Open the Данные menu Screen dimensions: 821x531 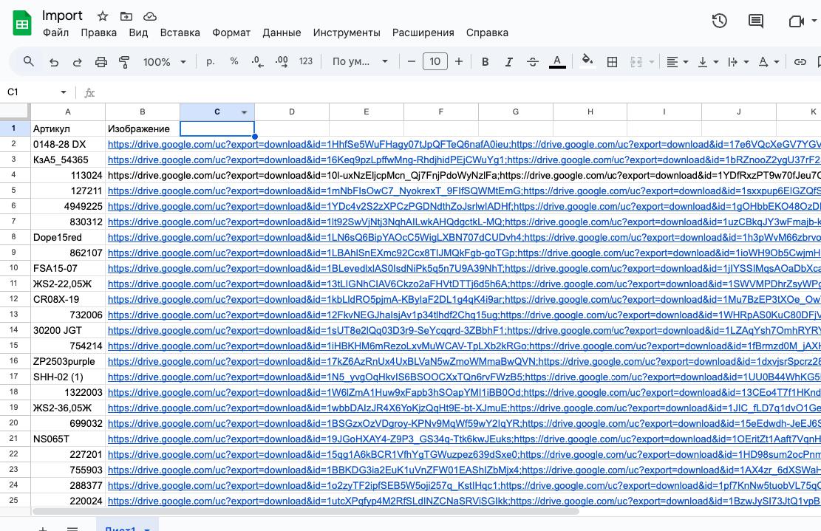[x=282, y=32]
